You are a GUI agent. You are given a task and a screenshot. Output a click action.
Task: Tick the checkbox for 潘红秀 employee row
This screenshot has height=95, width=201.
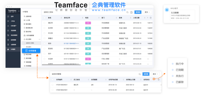(x=44, y=23)
